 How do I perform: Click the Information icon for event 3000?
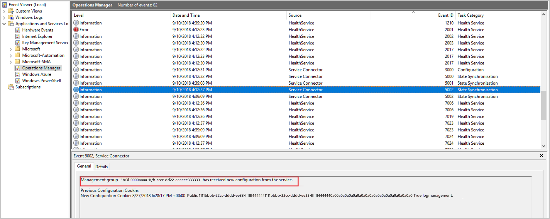[76, 70]
